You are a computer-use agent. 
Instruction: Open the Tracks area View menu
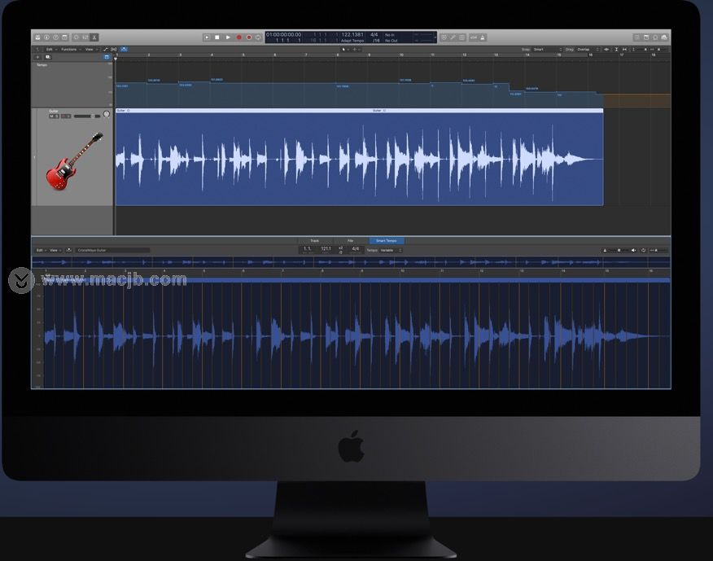90,49
